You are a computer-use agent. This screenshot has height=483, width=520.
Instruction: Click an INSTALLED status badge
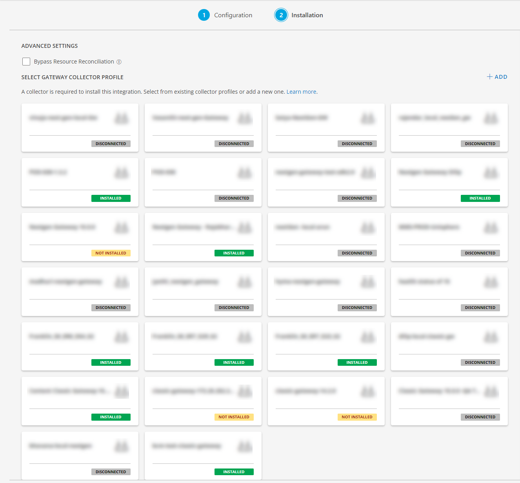tap(111, 198)
